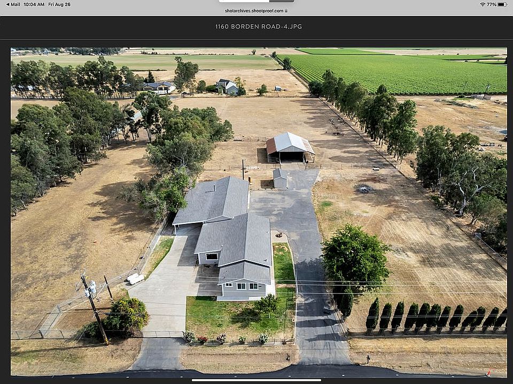Click the 1160 BORDEN ROAD-4.JPG title

259,27
